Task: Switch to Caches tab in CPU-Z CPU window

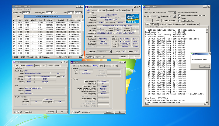Action: click(95, 10)
